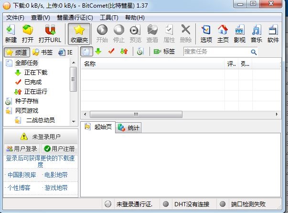This screenshot has width=288, height=213.
Task: Open the 查看(V) menu
Action: [x=41, y=18]
